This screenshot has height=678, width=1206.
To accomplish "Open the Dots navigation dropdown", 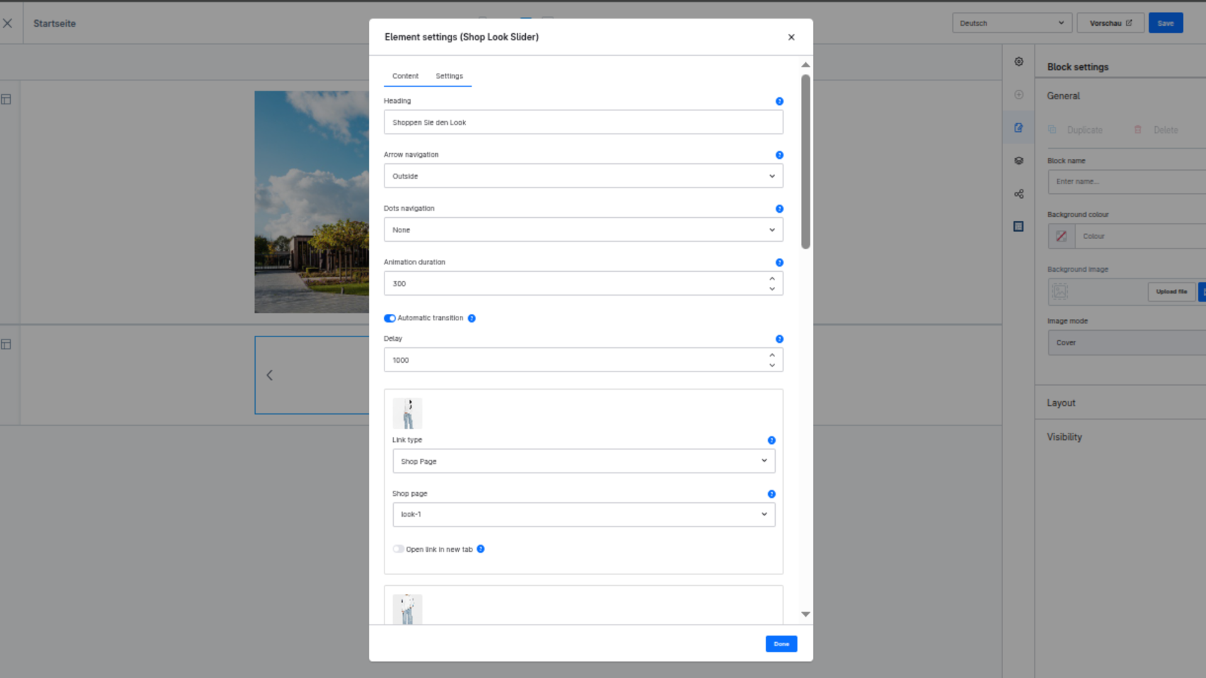I will [584, 230].
